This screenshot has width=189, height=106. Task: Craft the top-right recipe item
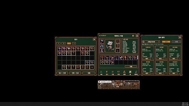(x=174, y=59)
